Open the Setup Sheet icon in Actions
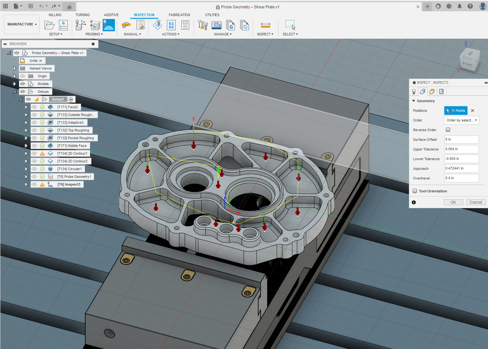 coord(185,25)
